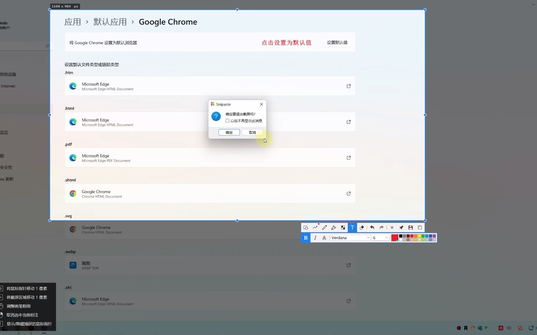Click the settings search icon in sidebar

coord(48,46)
